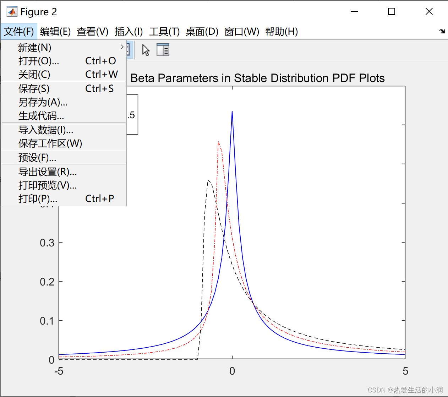
Task: Expand the 新建(N) submenu arrow
Action: pos(122,47)
